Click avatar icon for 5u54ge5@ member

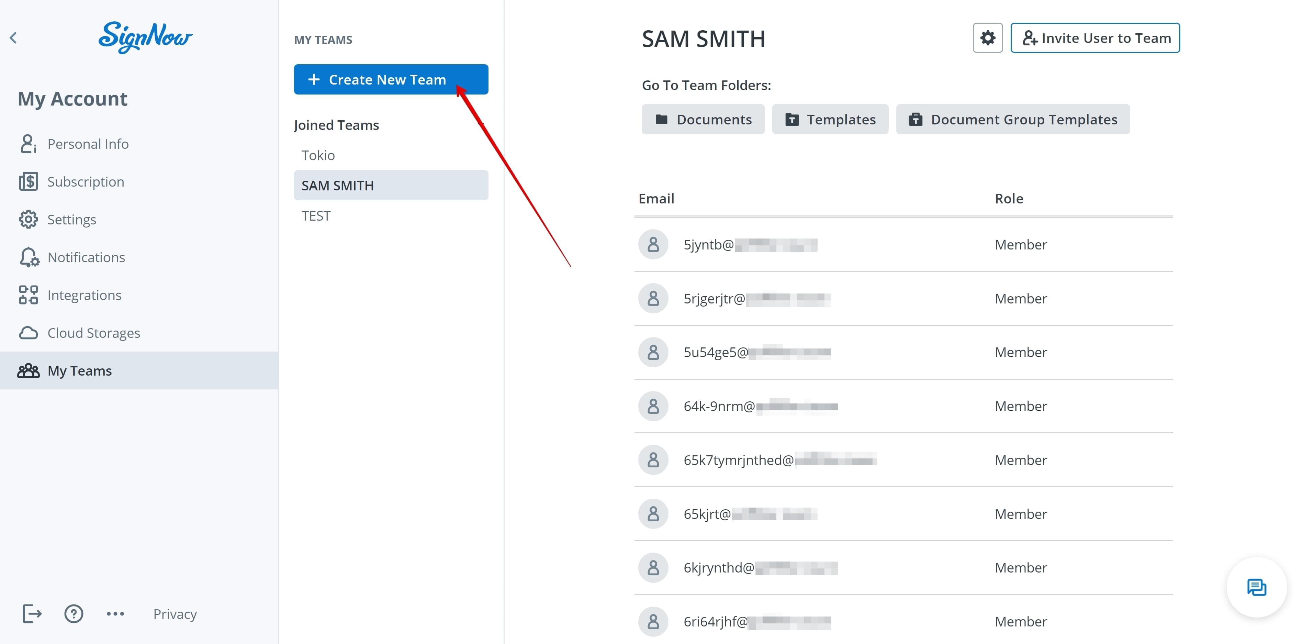[653, 353]
